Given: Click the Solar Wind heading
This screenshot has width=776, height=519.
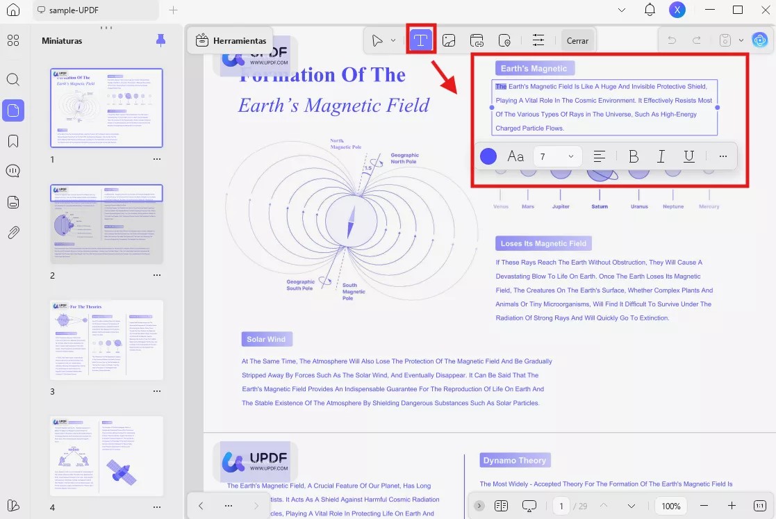Looking at the screenshot, I should tap(266, 340).
